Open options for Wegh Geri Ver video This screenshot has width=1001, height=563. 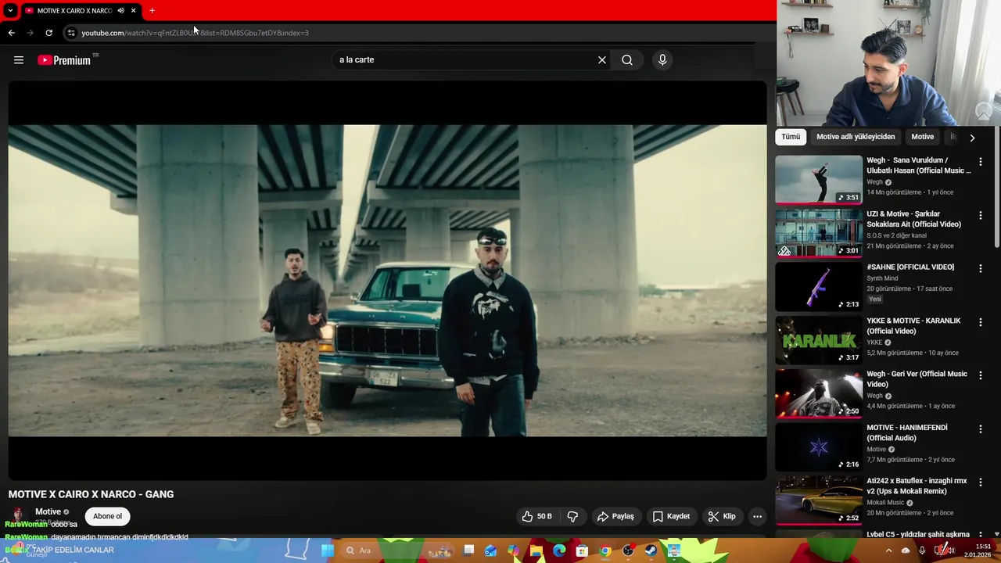tap(981, 375)
